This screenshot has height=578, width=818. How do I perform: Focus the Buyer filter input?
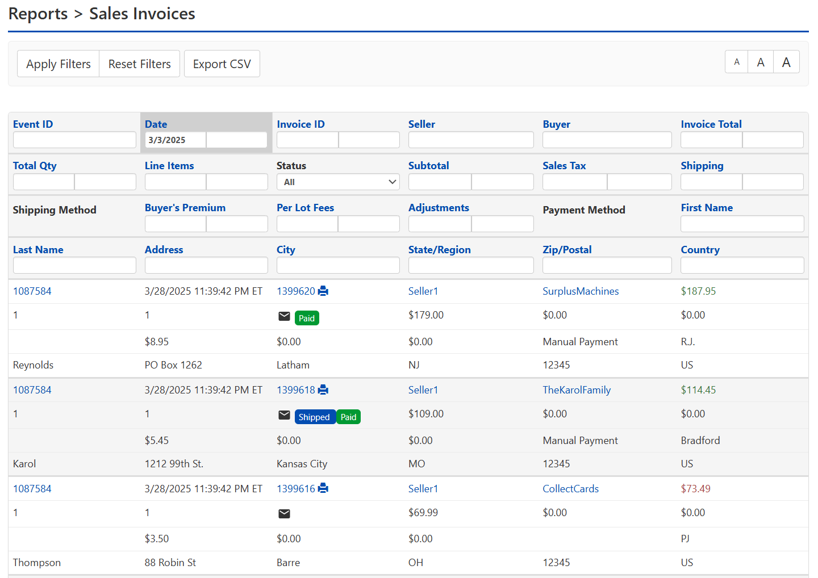[607, 140]
